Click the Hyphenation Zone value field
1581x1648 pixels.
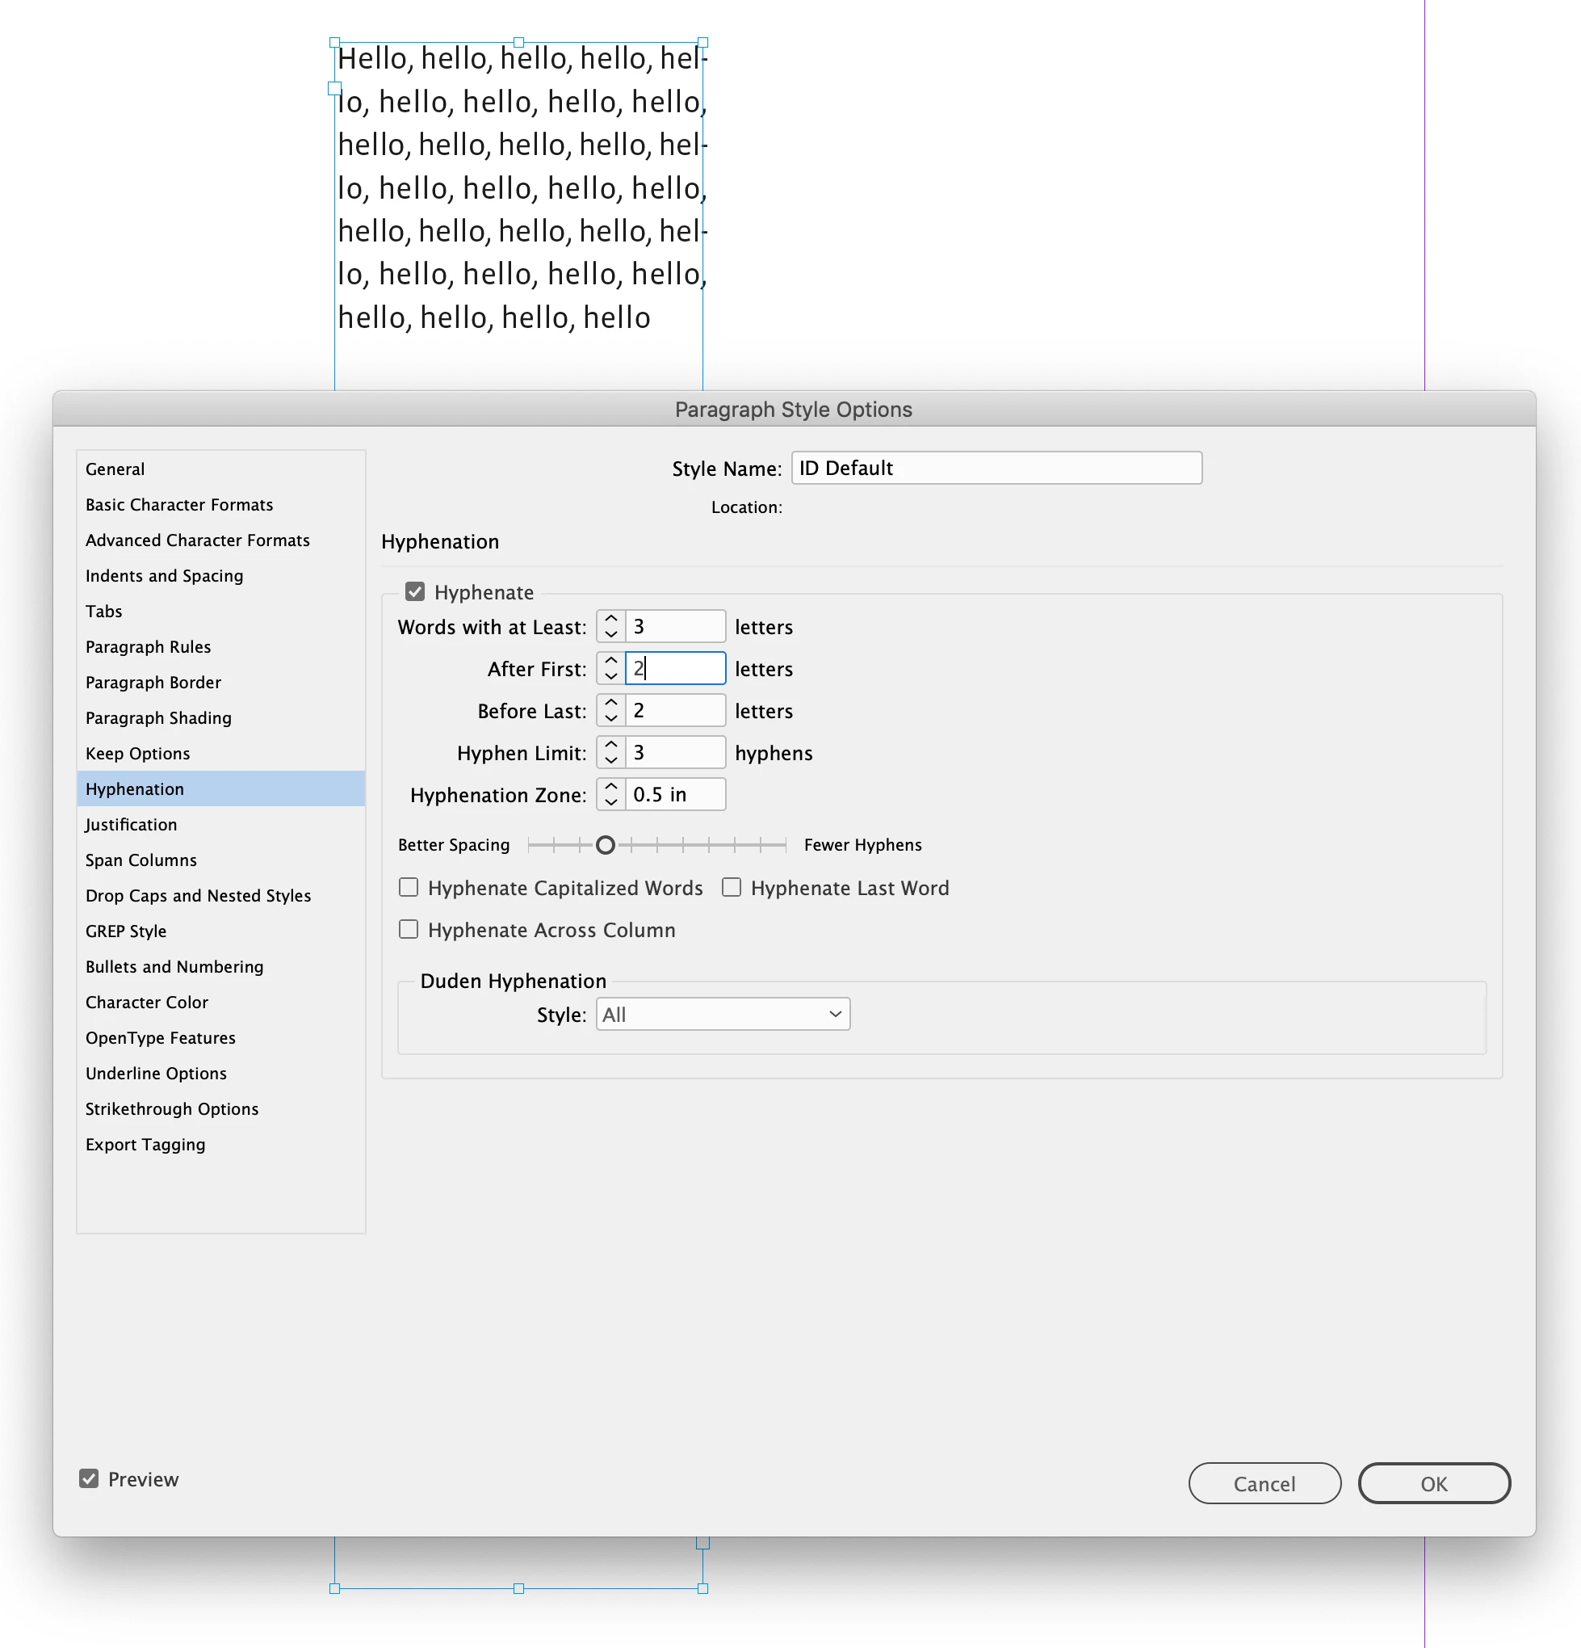click(x=674, y=795)
